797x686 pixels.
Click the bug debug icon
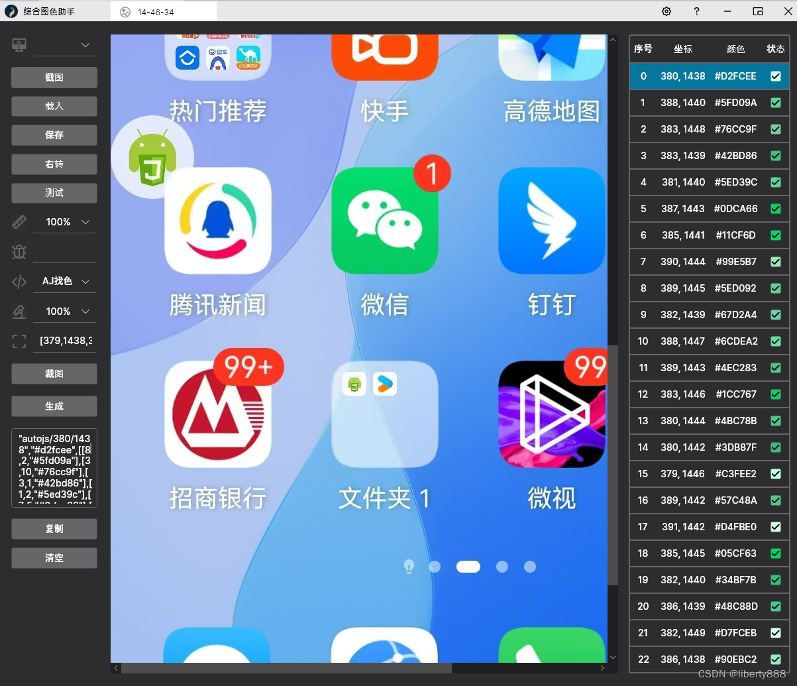[19, 252]
